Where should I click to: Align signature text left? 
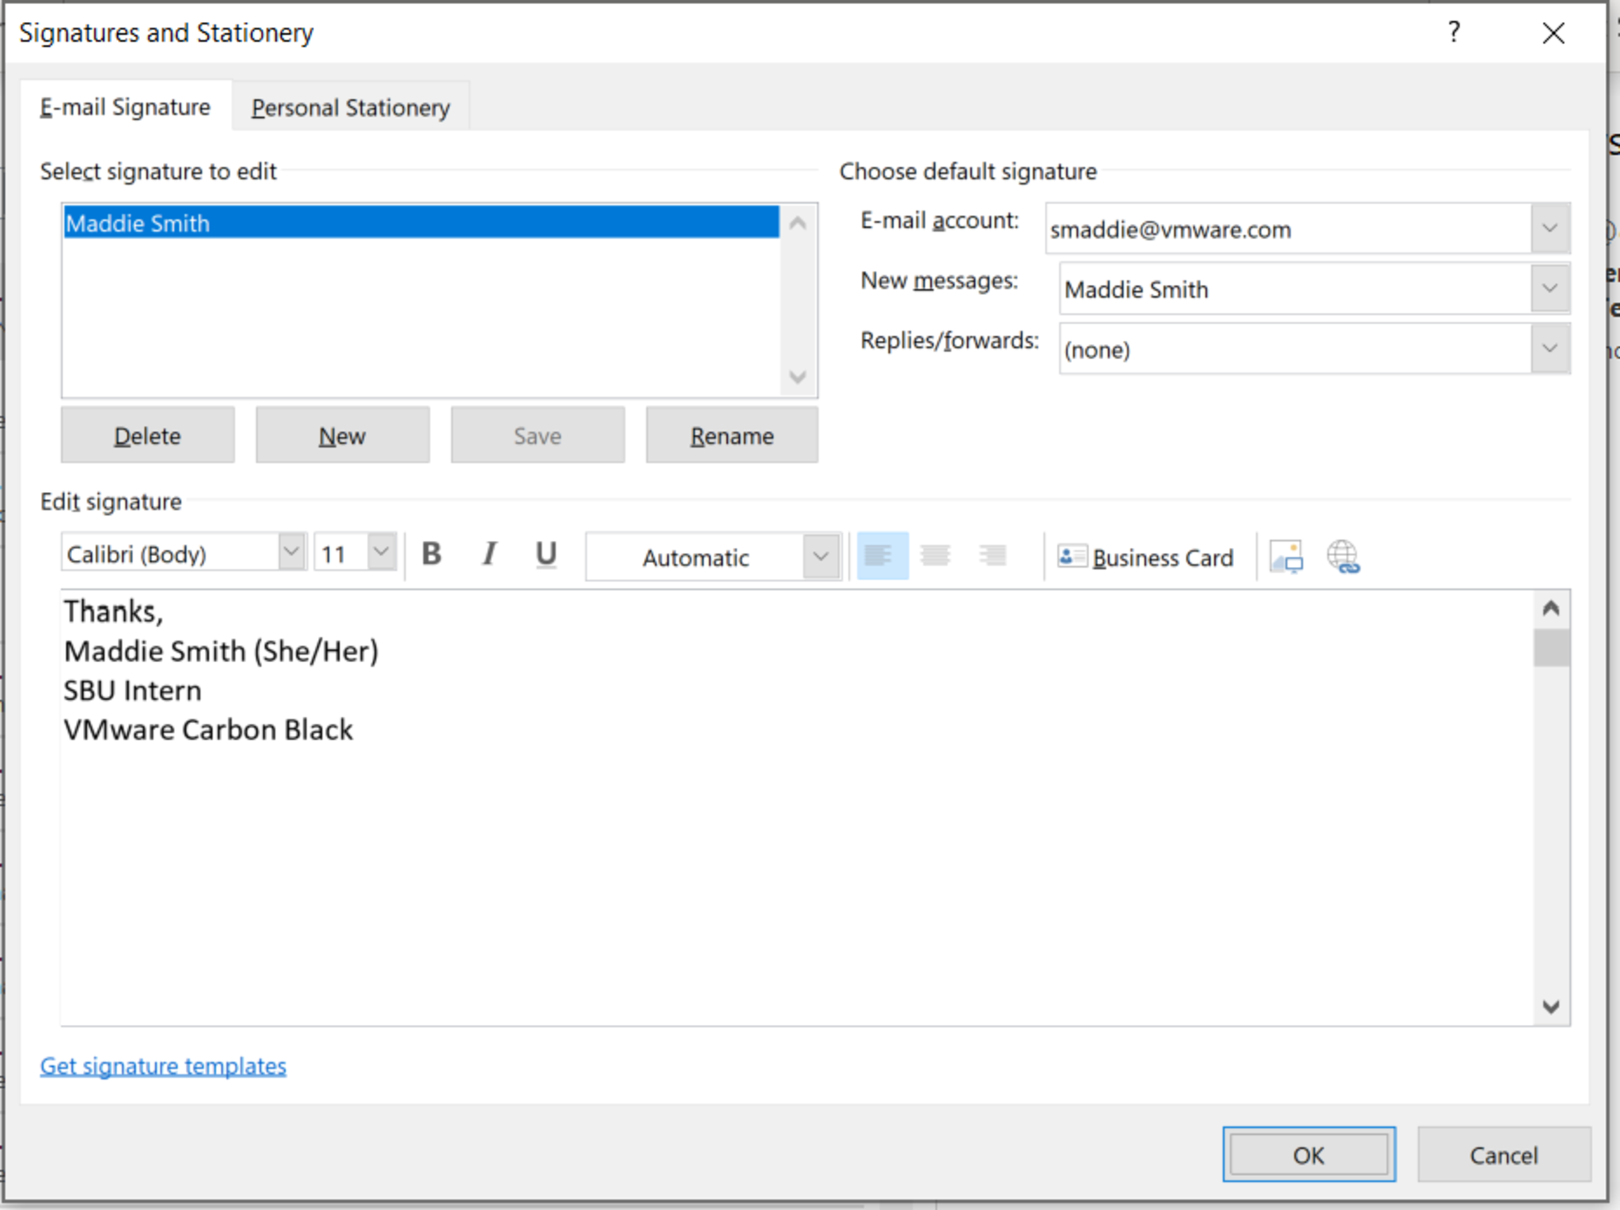click(x=881, y=556)
